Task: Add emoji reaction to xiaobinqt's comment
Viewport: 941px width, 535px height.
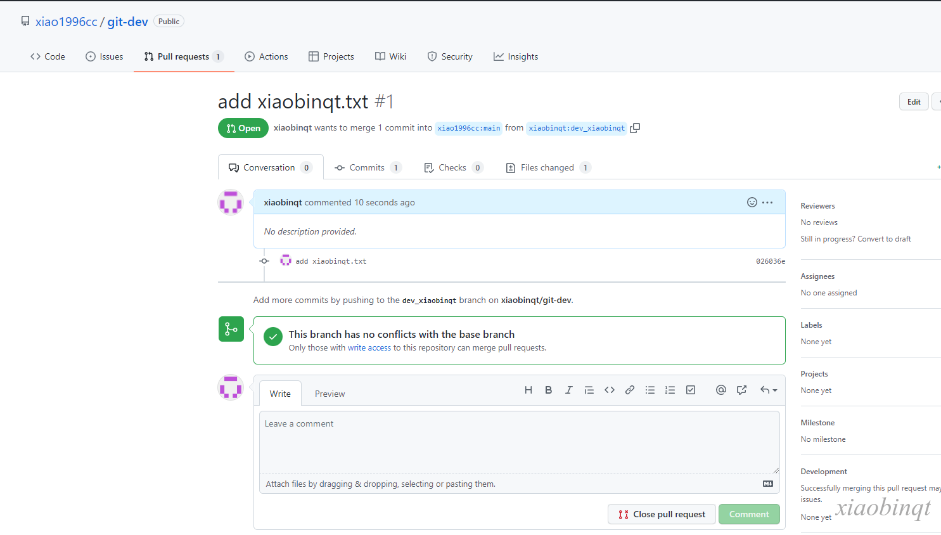Action: [752, 202]
